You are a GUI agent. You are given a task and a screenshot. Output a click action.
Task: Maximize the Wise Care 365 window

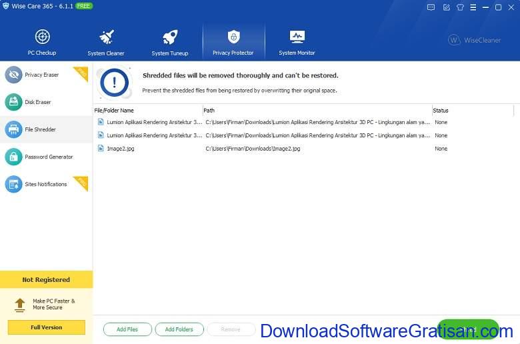pyautogui.click(x=498, y=7)
